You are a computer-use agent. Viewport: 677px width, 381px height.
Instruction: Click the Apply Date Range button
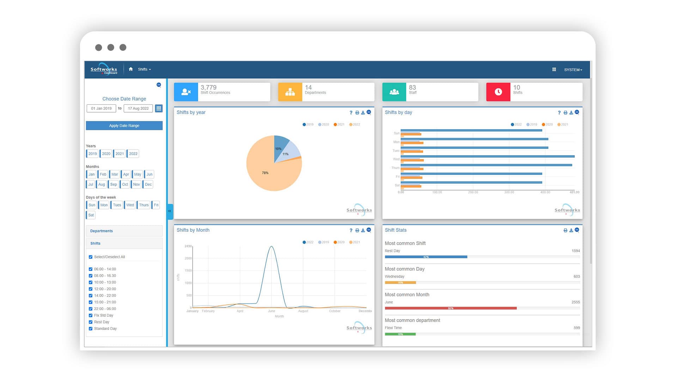click(x=124, y=126)
